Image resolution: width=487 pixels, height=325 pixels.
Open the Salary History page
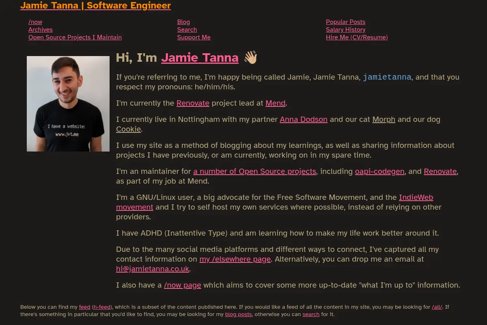tap(346, 30)
